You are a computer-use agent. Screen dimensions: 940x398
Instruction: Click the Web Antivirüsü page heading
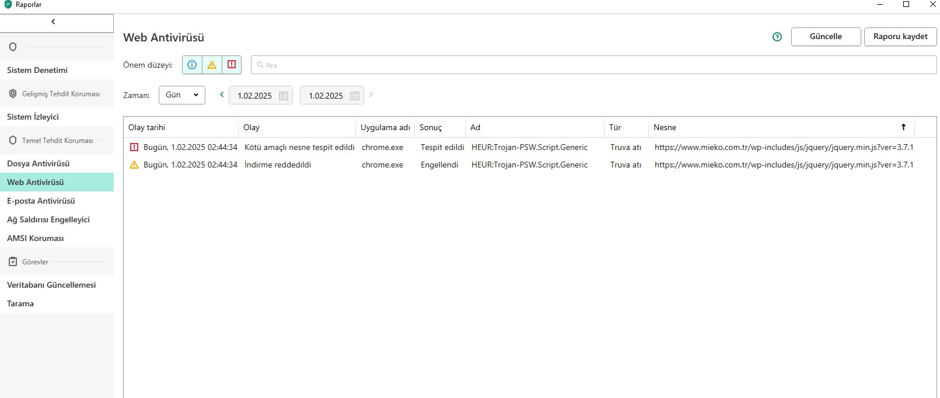click(164, 37)
